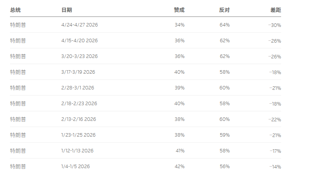Select the 2/13-2/16 2026 date cell
319x175 pixels.
79,119
